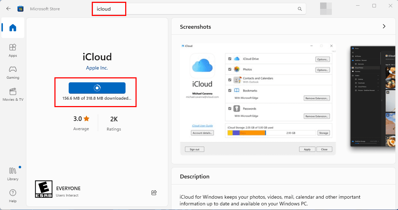Click the search box containing icloud

(x=199, y=9)
